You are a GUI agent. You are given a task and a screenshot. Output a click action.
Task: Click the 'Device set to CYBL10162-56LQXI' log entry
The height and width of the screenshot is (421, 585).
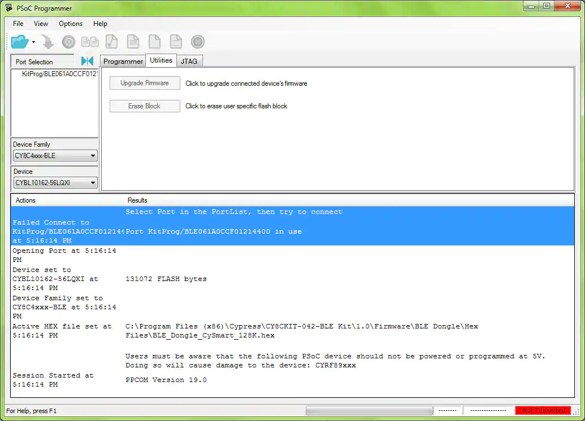[x=55, y=279]
